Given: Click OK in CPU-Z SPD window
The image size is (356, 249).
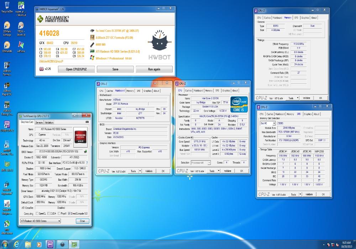Looking at the screenshot, I should (x=323, y=194).
